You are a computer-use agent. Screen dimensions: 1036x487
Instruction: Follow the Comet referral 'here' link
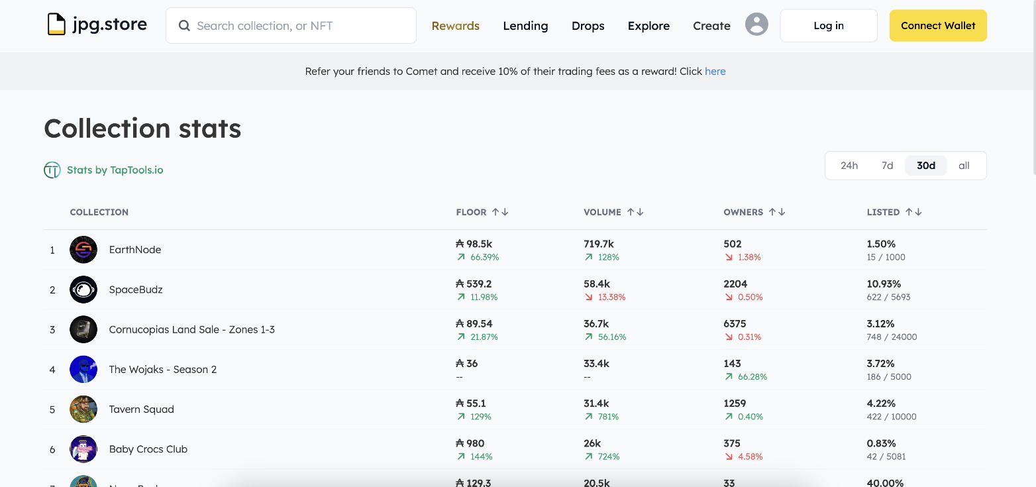pos(715,72)
